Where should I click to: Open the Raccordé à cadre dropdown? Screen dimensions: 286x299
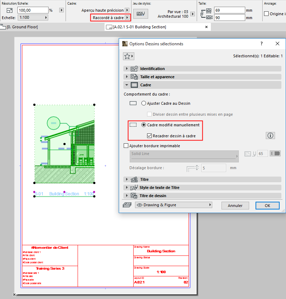pyautogui.click(x=111, y=17)
